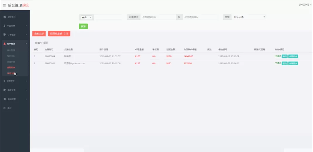Click the logout icon next to 退出
Image resolution: width=313 pixels, height=152 pixels.
tap(5, 108)
